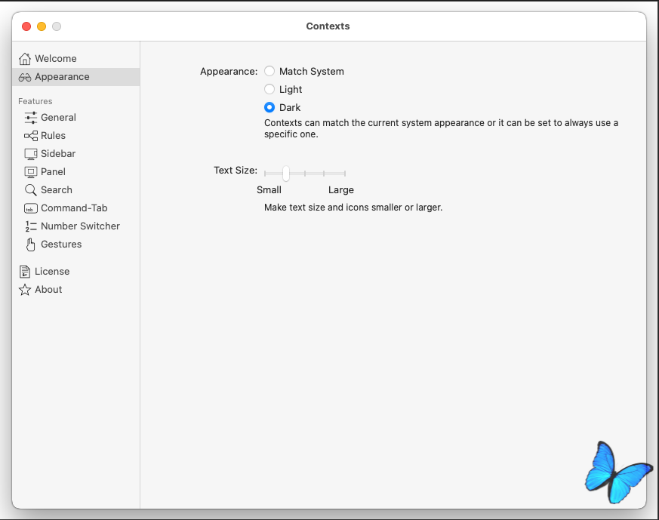Click the "Contexts" window title
659x520 pixels.
(x=328, y=26)
